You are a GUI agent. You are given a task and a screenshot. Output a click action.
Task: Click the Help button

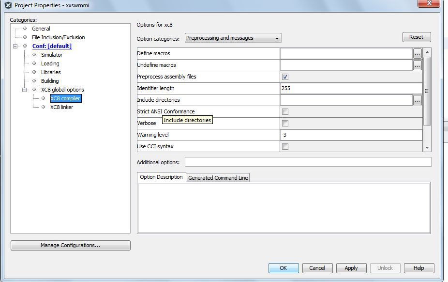point(419,268)
